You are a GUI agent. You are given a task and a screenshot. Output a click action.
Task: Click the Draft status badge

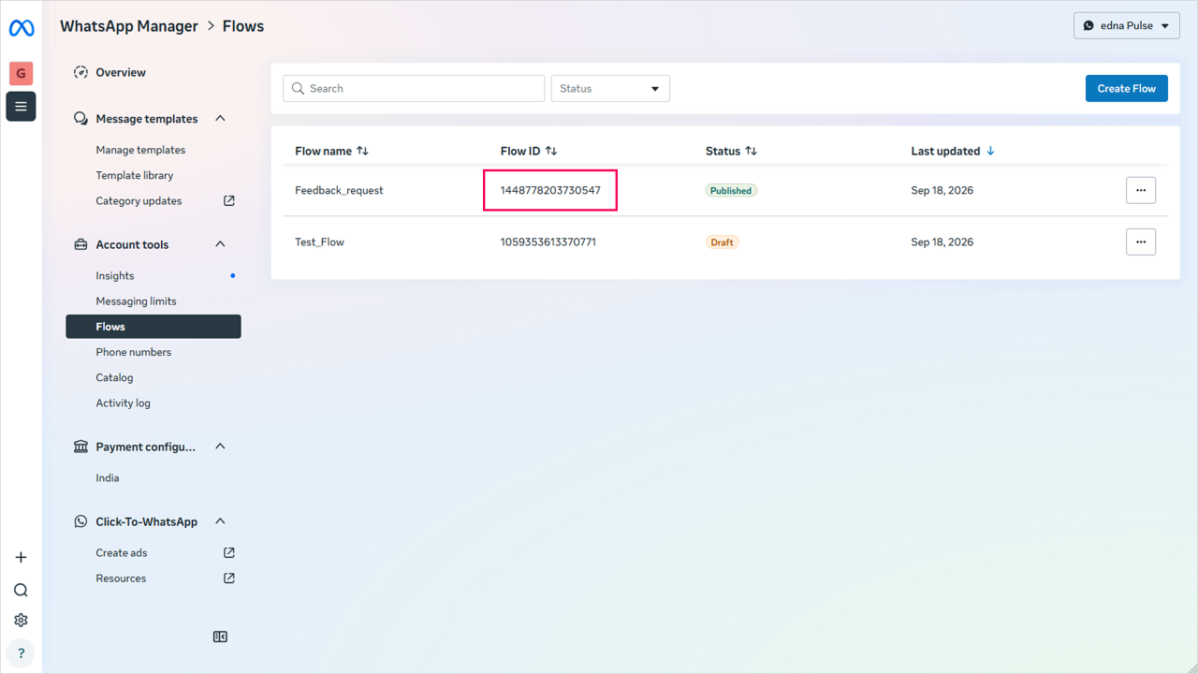[x=722, y=242]
